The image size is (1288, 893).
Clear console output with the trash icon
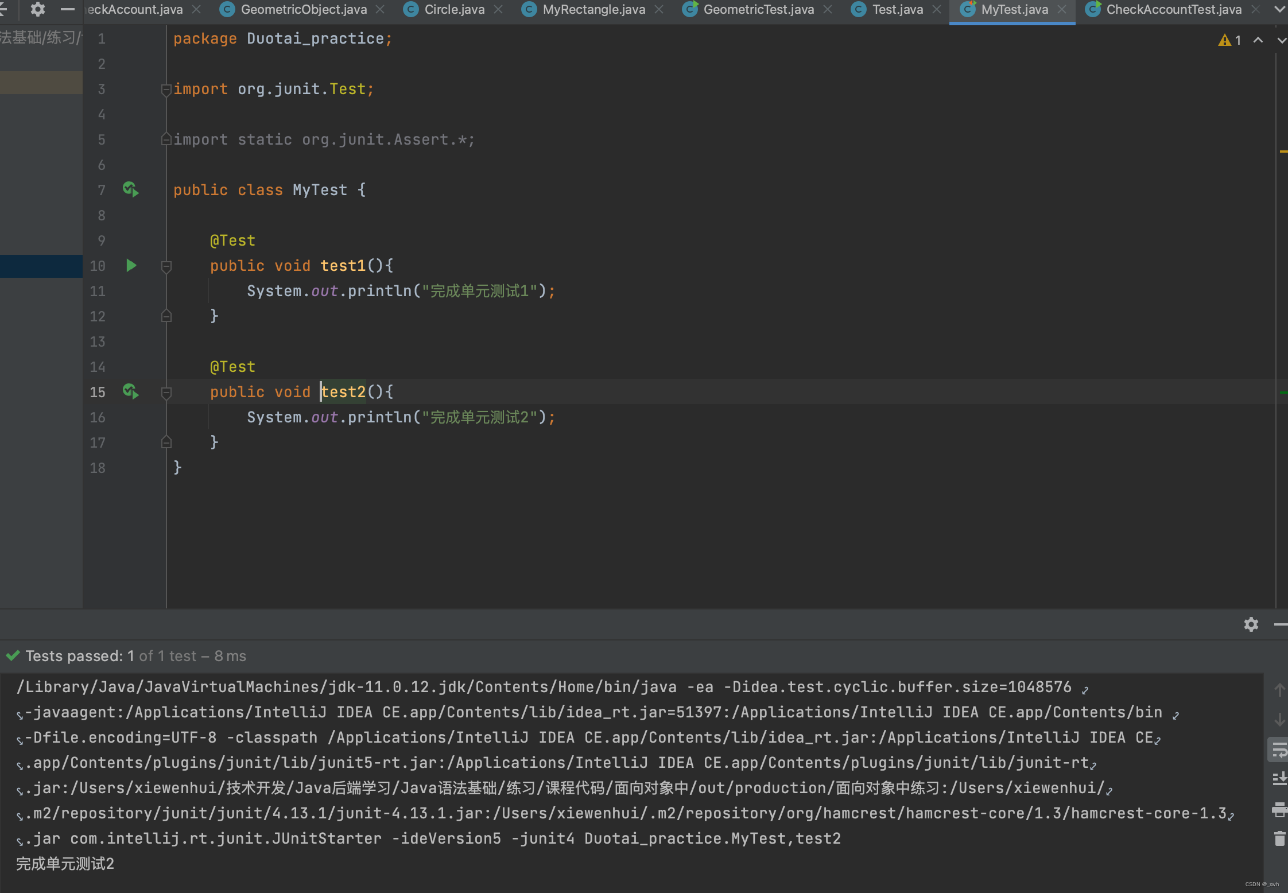click(1279, 839)
